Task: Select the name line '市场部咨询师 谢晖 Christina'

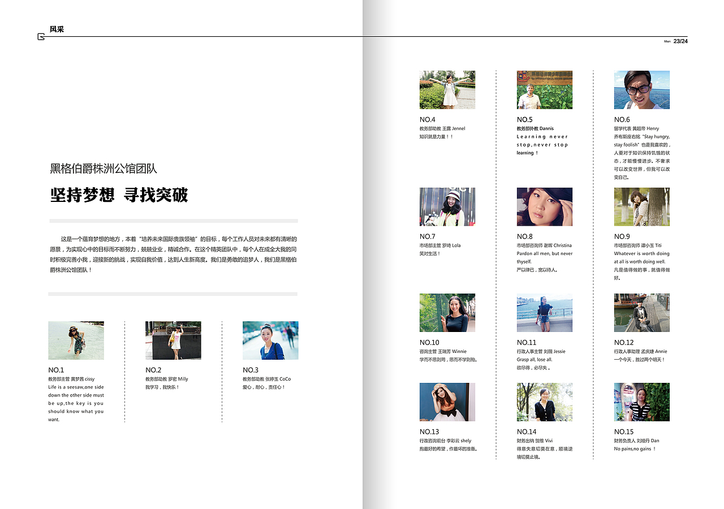Action: [x=544, y=245]
